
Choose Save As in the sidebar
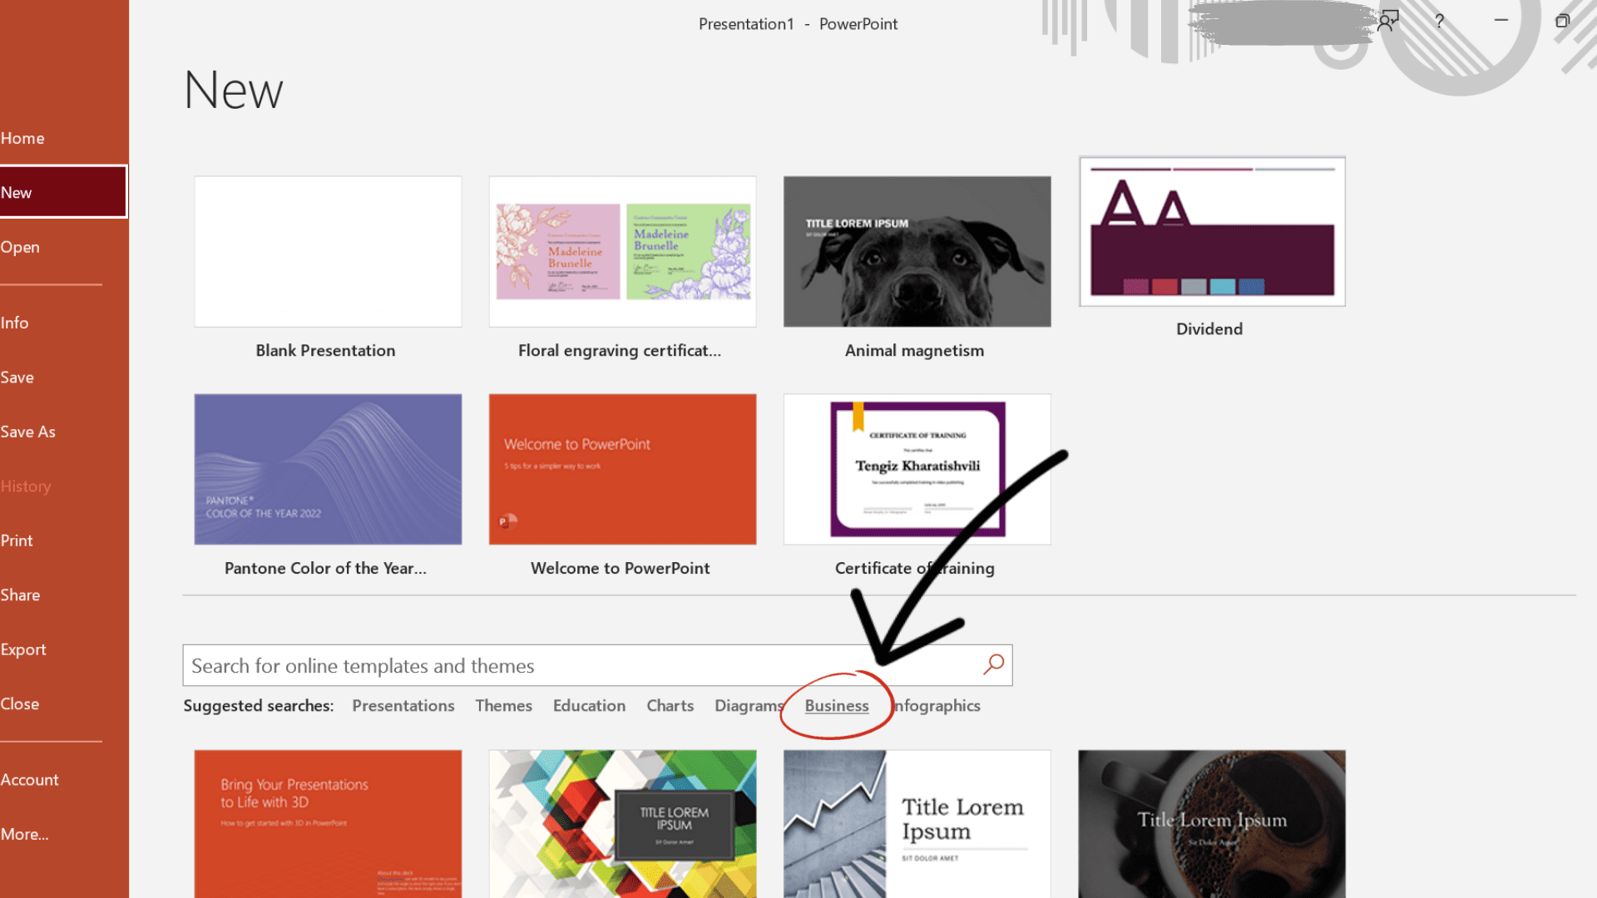(27, 432)
